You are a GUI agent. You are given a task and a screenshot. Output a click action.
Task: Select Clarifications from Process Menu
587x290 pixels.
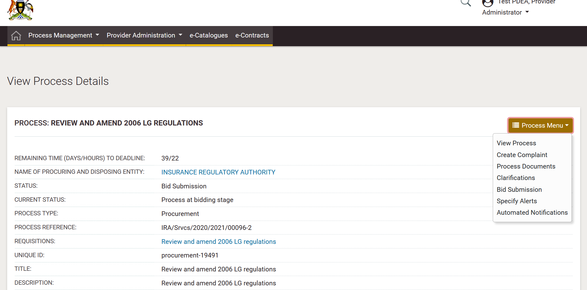click(x=516, y=178)
